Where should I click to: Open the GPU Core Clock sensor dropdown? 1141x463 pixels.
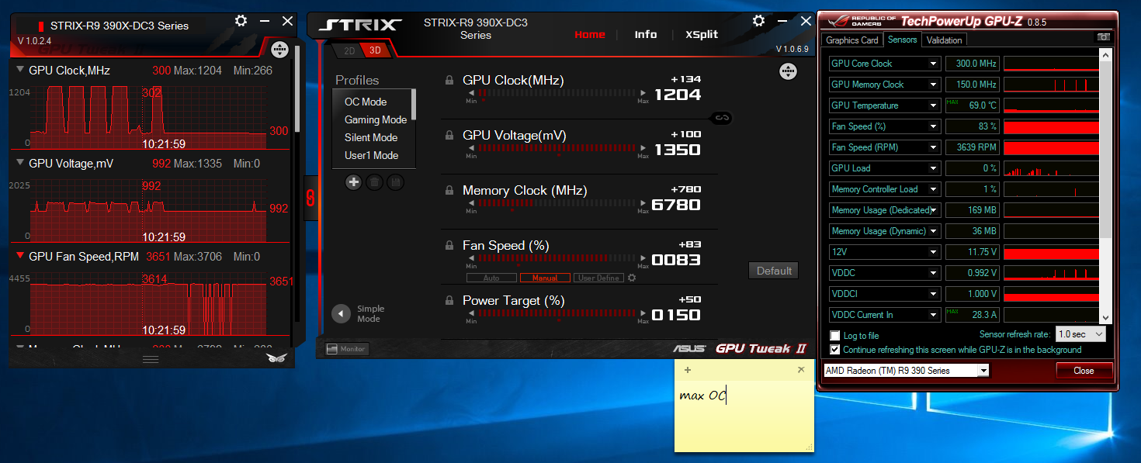[x=935, y=63]
